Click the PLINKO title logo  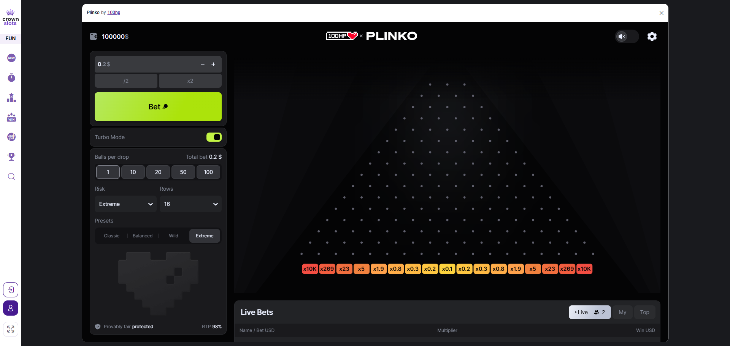coord(392,36)
